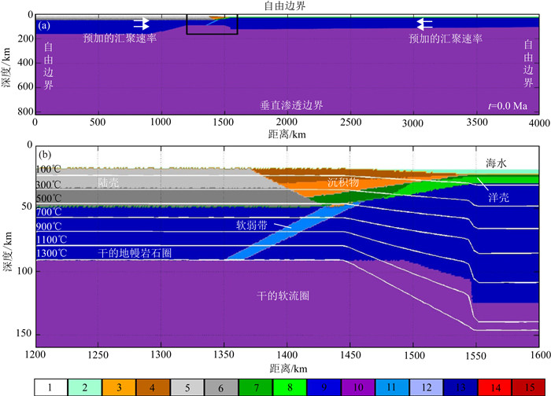
Task: Click the 干的软流圈 label in purple region
Action: pyautogui.click(x=283, y=295)
